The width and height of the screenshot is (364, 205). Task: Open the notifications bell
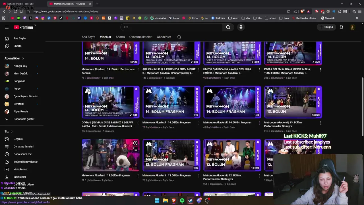[x=341, y=27]
